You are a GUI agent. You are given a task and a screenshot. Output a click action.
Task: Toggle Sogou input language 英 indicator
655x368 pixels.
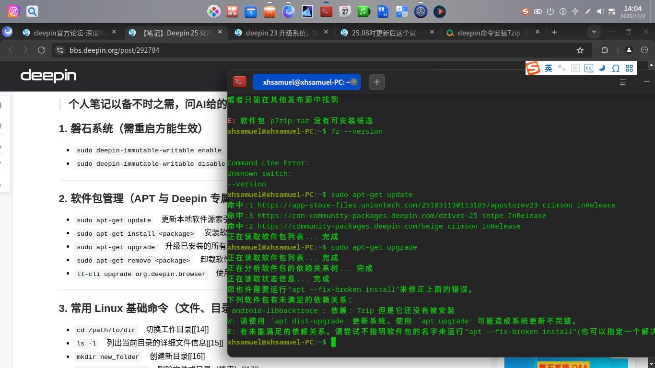click(549, 69)
